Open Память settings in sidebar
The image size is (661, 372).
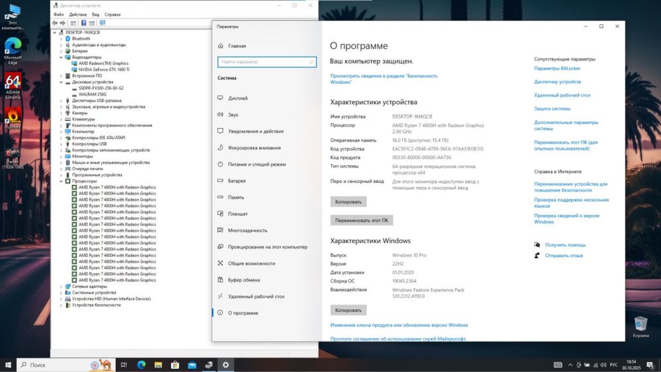coord(236,197)
